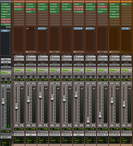
Task: Click the Snare volume readout +4.81dB
Action: (x=79, y=129)
